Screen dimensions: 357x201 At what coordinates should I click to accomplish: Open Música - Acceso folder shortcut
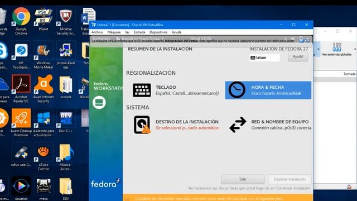click(66, 157)
